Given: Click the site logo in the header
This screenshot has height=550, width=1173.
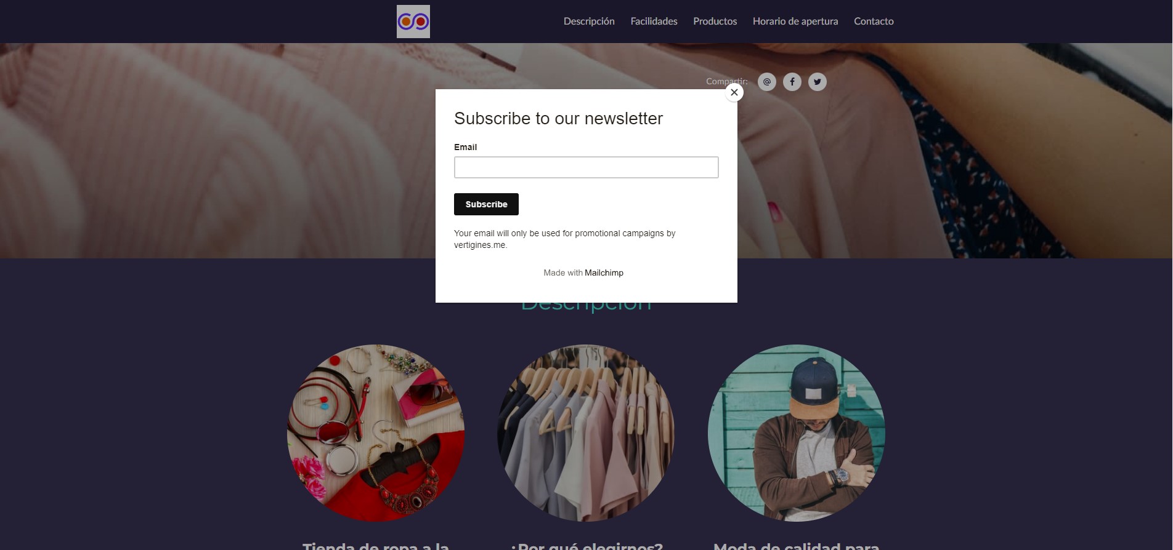Looking at the screenshot, I should (x=413, y=22).
